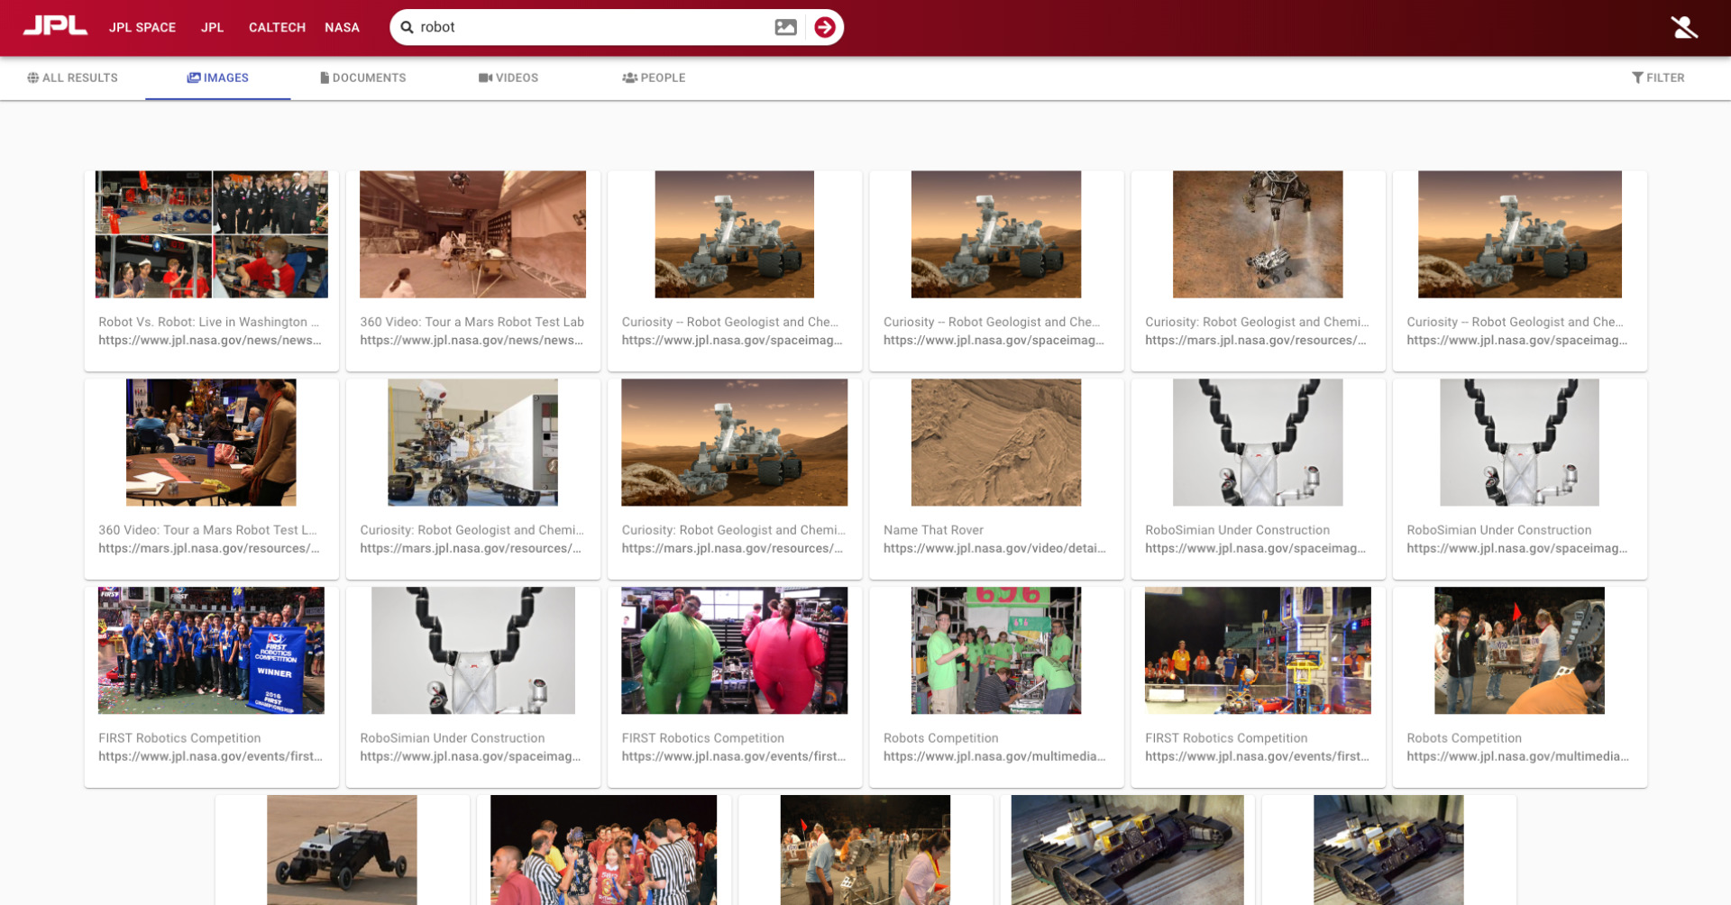1731x905 pixels.
Task: Submit the search with the red arrow button
Action: click(824, 27)
